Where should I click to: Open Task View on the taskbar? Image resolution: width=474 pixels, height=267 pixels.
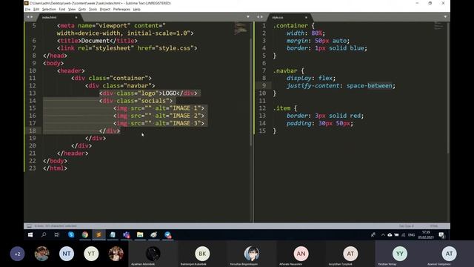(57, 235)
